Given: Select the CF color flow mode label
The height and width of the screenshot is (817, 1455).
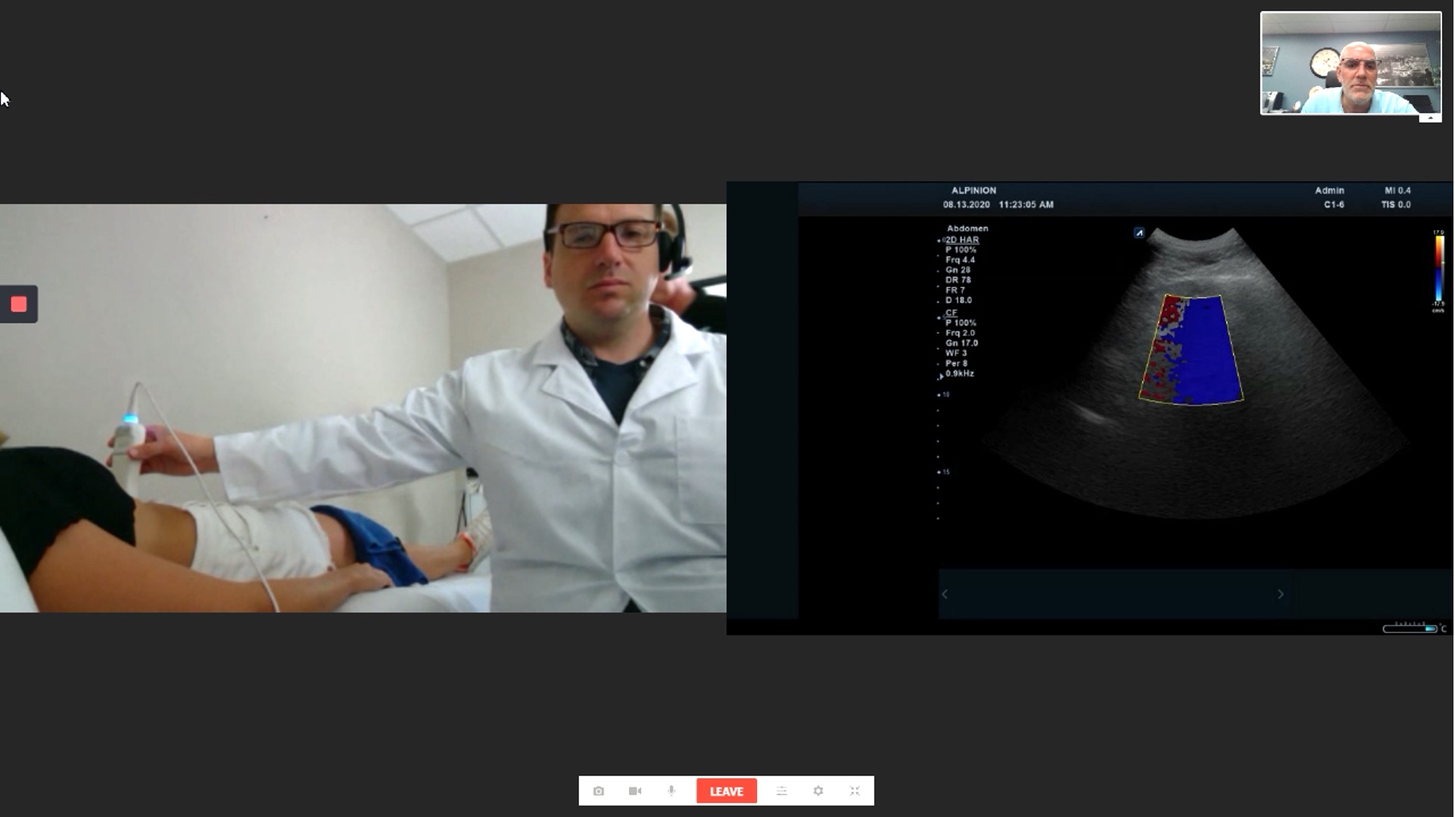Looking at the screenshot, I should click(951, 312).
